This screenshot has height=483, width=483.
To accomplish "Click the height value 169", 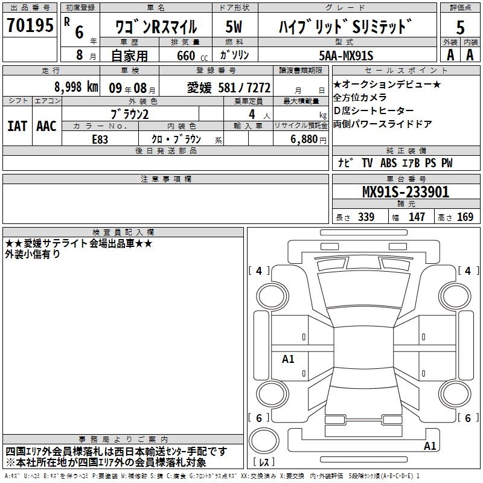I will tap(465, 217).
